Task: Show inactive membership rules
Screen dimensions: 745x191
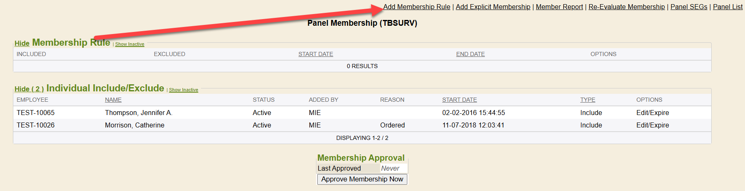Action: click(x=130, y=44)
